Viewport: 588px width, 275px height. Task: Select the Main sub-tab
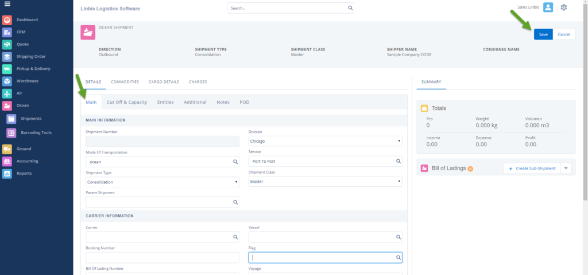coord(91,102)
